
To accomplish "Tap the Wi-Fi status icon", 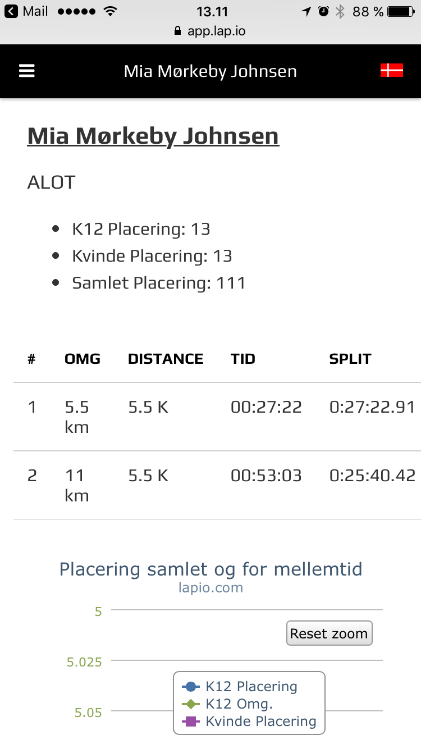I will click(x=110, y=12).
